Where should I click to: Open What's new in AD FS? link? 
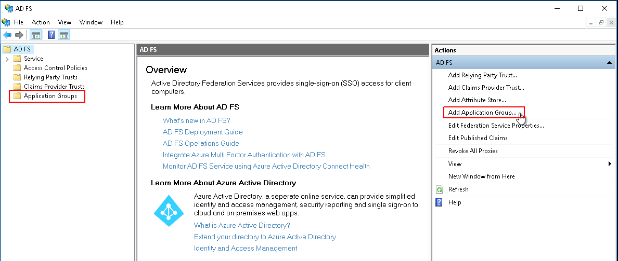[196, 121]
